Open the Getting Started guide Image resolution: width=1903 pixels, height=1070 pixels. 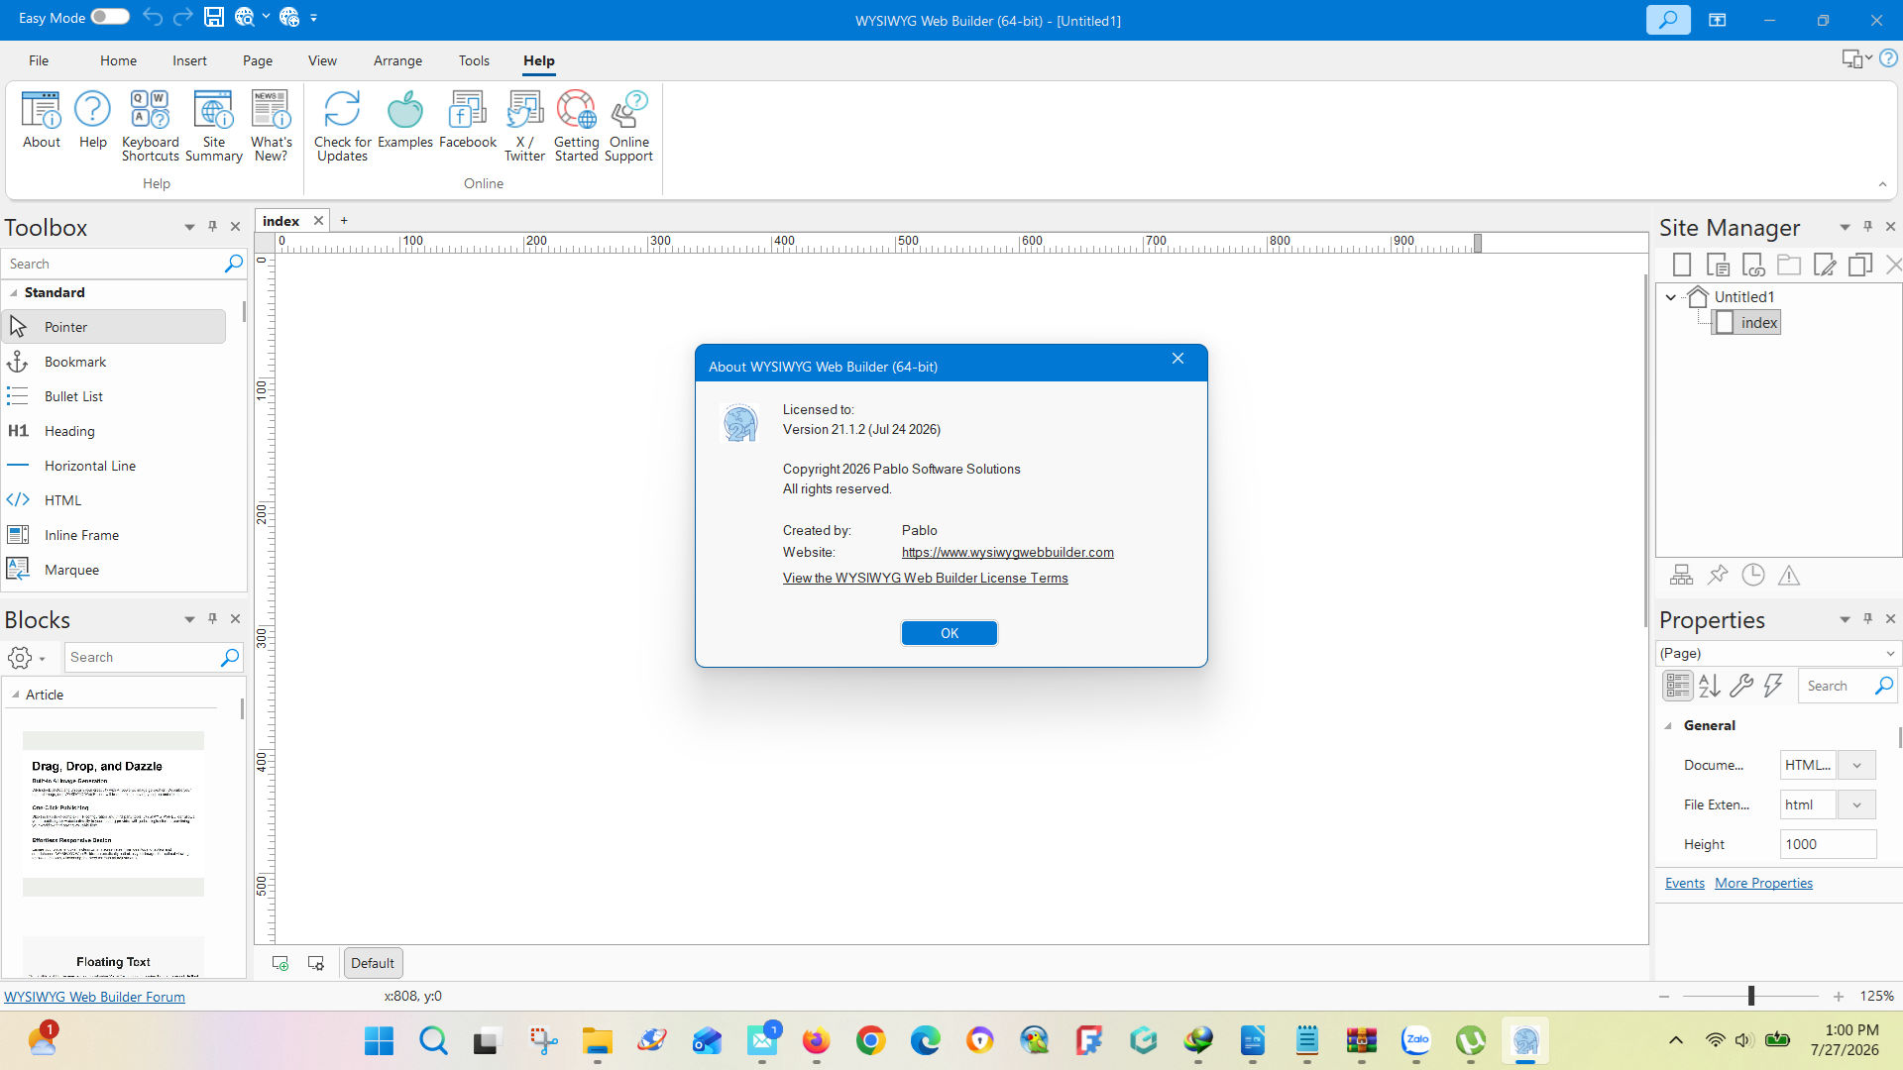(577, 126)
